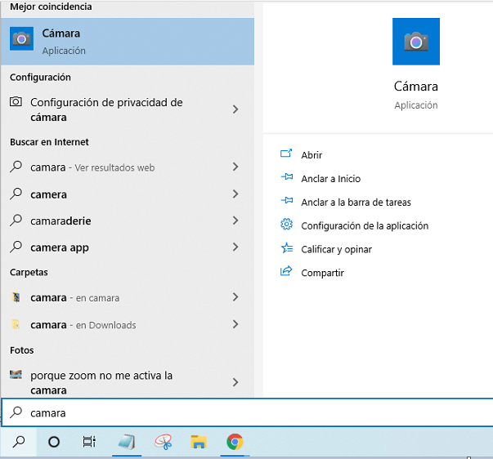Image resolution: width=493 pixels, height=459 pixels.
Task: Open Notepad app on taskbar
Action: coord(127,442)
